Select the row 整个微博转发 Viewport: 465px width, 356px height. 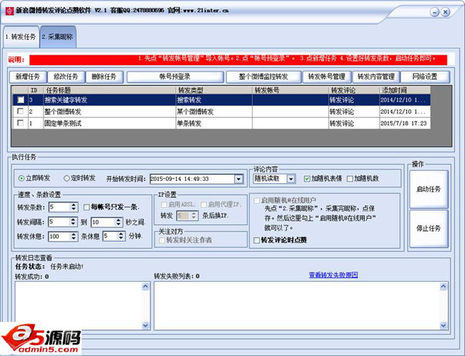click(x=222, y=112)
